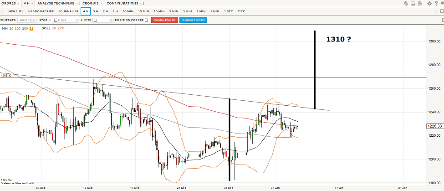Print the chart using printer icon
This screenshot has width=444, height=191.
point(420,3)
